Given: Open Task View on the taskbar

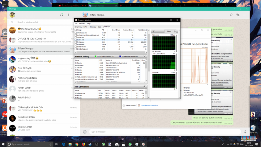Looking at the screenshot, I should (x=56, y=144).
